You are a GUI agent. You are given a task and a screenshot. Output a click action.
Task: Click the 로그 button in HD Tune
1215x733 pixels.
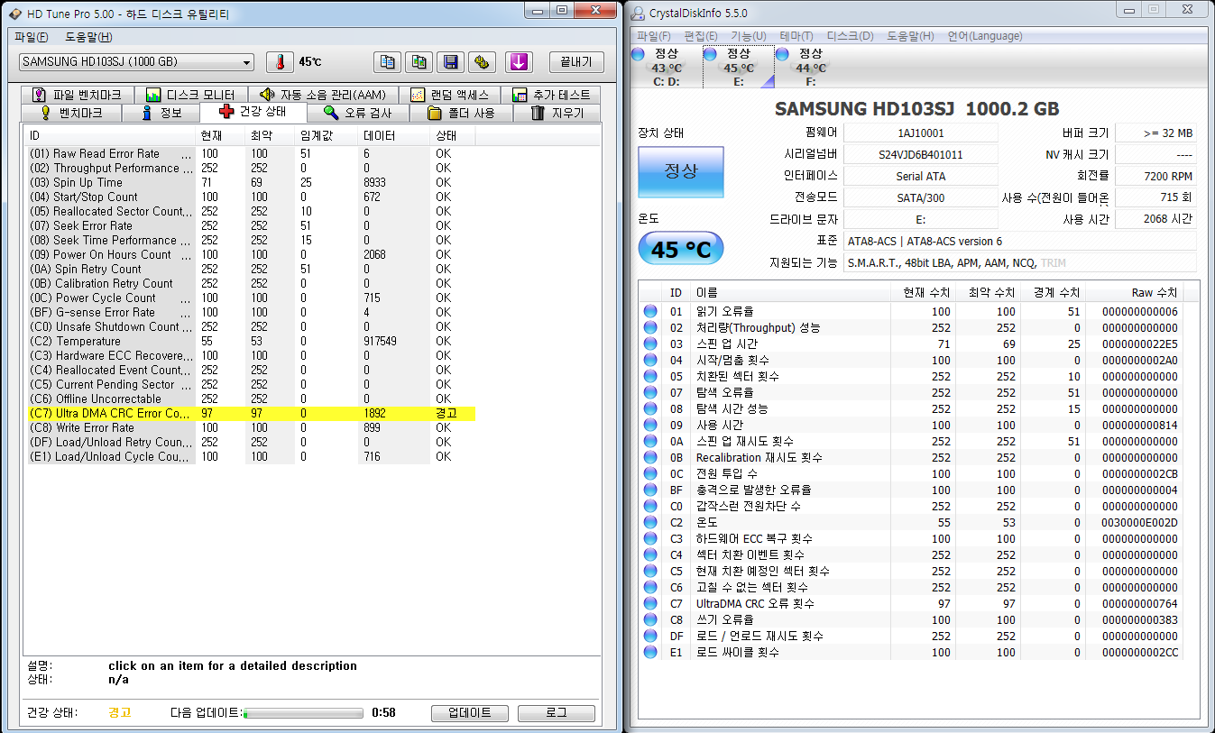tap(557, 713)
